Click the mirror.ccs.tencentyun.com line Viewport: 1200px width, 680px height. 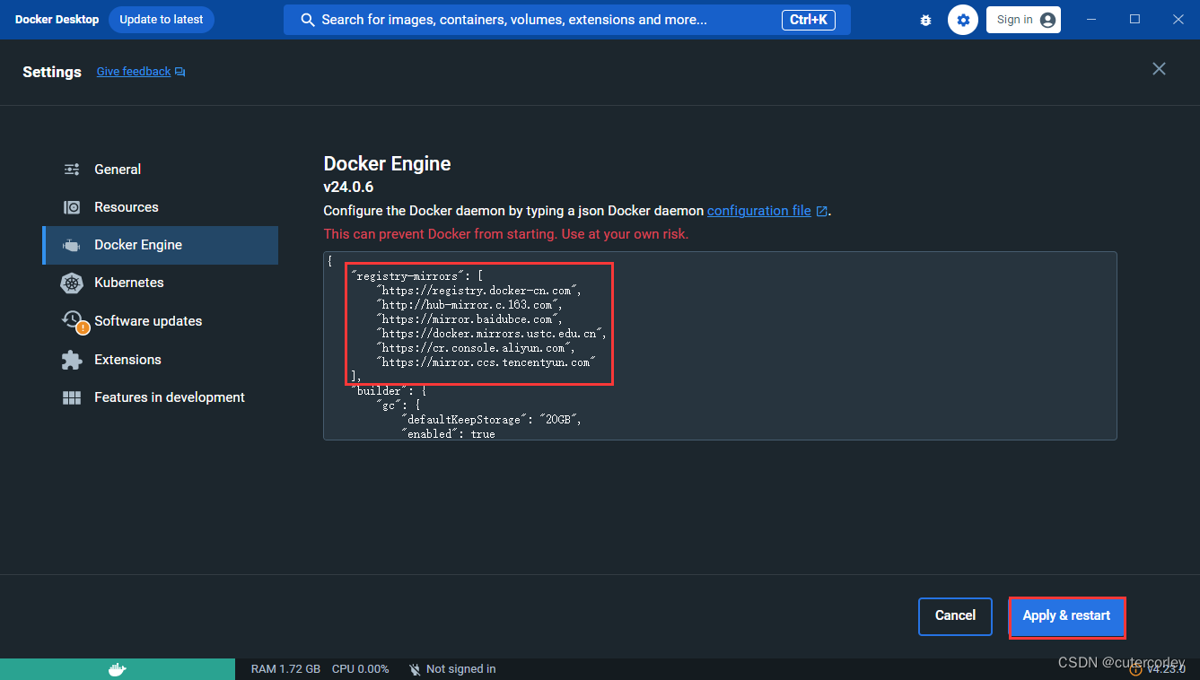pos(486,362)
